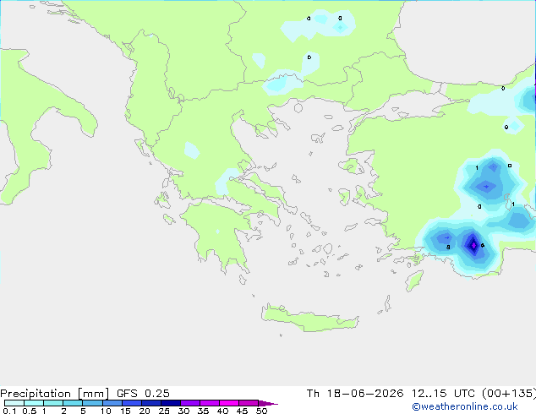Click the purple precipitation maximum over southwest Turkey
The width and height of the screenshot is (536, 414).
coord(473,245)
